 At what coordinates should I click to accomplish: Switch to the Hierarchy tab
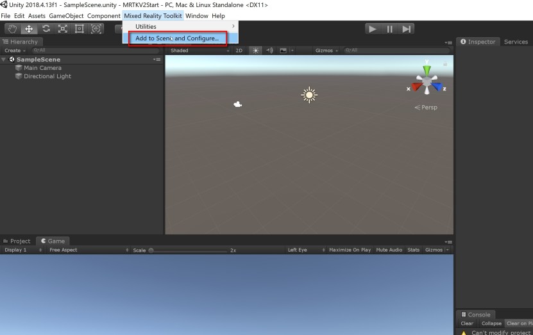click(x=21, y=42)
